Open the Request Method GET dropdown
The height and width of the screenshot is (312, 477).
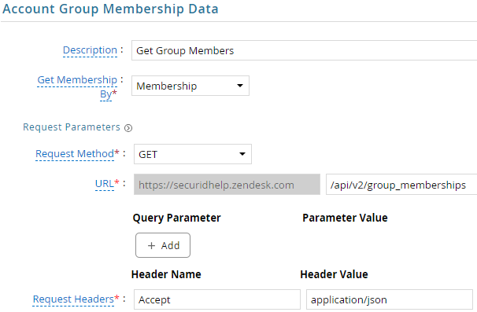pyautogui.click(x=193, y=154)
